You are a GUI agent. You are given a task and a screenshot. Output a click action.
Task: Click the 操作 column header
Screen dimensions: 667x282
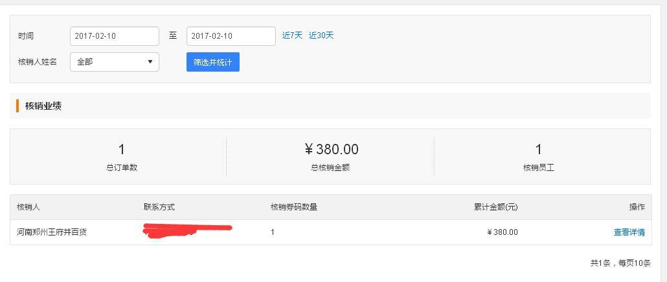pyautogui.click(x=637, y=207)
